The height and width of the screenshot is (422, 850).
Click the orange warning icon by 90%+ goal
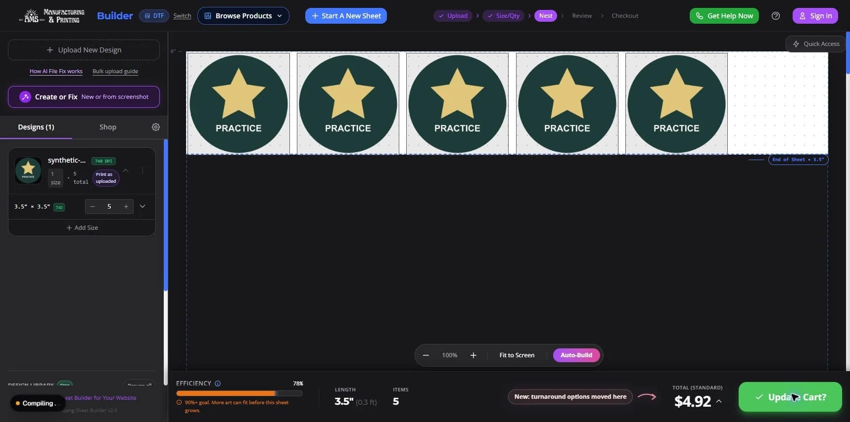pos(179,402)
